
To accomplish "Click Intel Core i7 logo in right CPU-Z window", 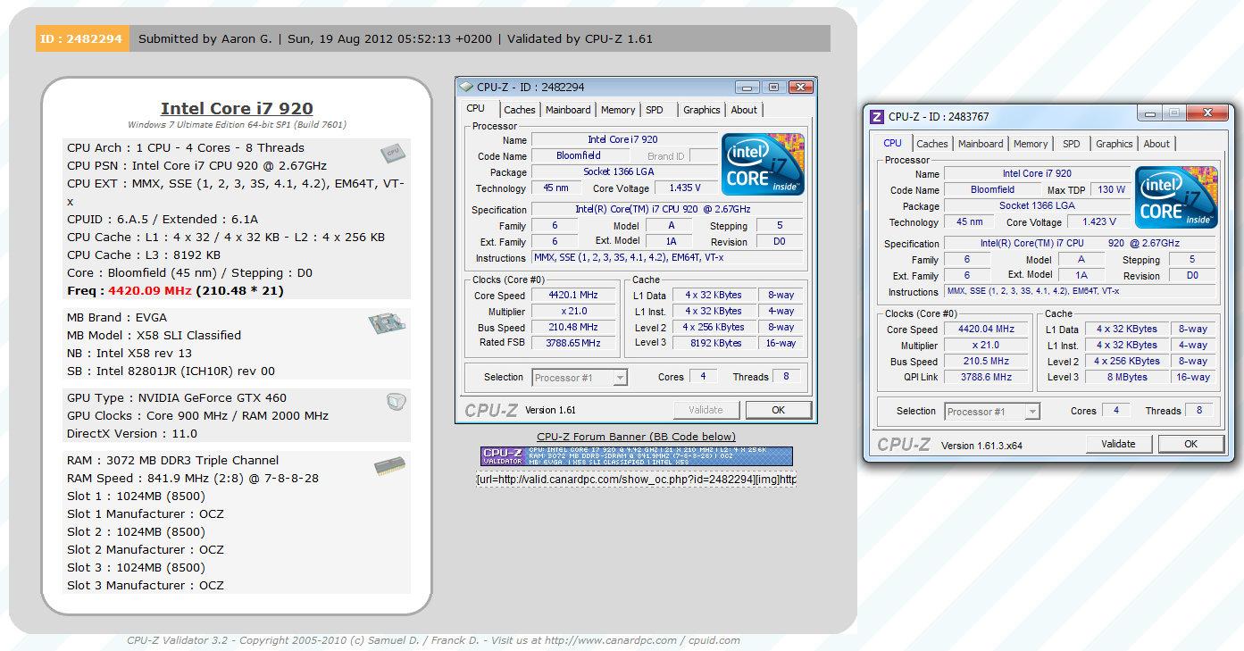I will 1176,197.
